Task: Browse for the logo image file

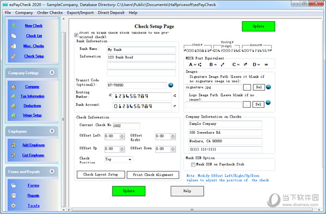Action: 247,105
